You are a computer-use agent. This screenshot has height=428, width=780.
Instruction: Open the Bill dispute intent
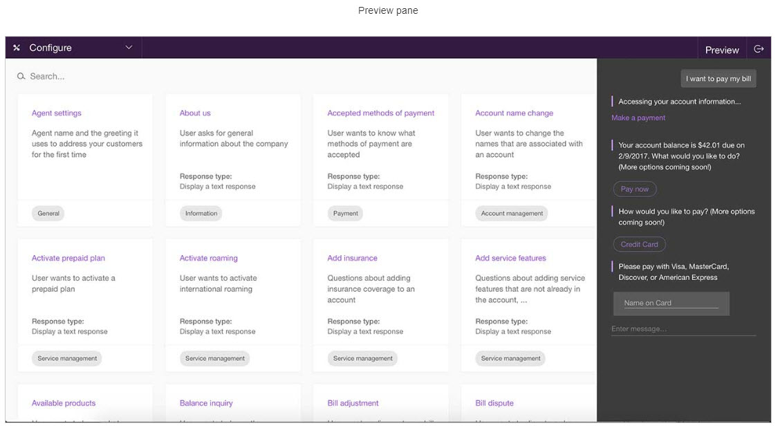(x=494, y=403)
